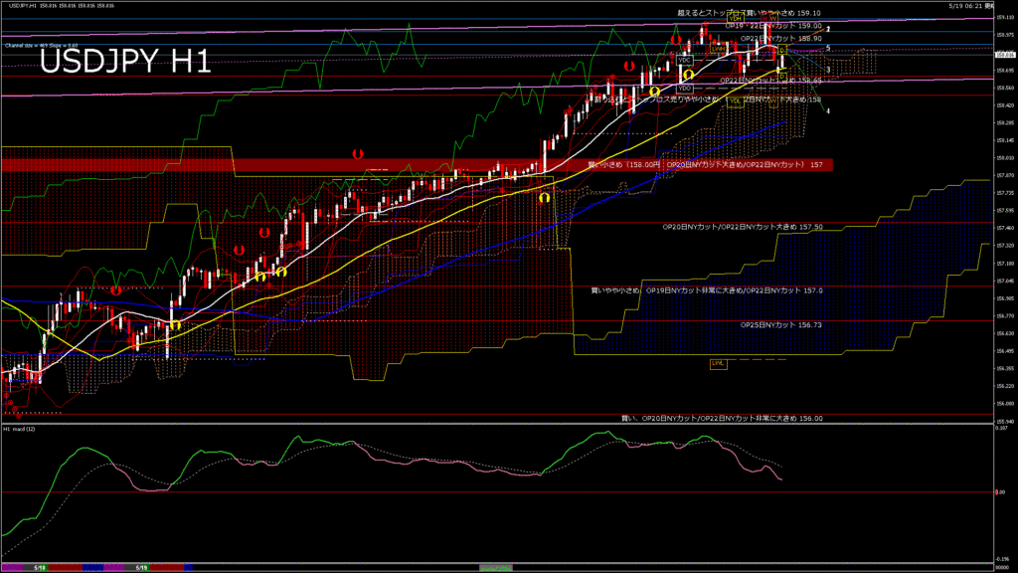Select the 157.50 NYカット level label

coord(743,228)
